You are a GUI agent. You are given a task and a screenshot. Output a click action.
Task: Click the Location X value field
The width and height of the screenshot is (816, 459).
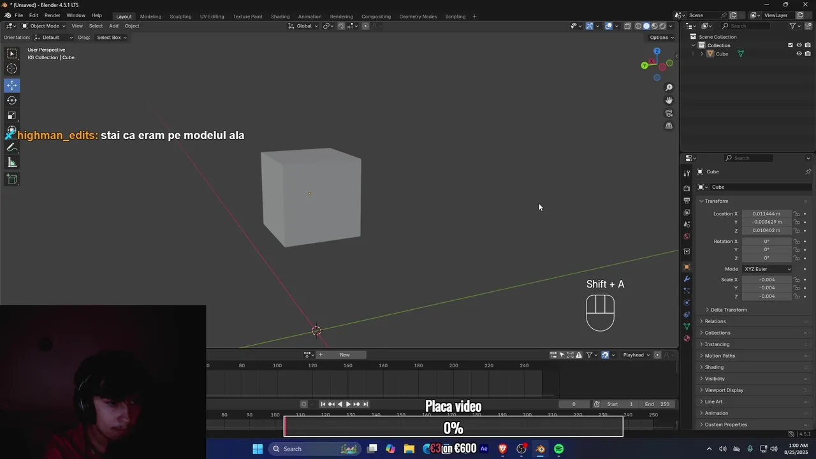[x=766, y=214]
